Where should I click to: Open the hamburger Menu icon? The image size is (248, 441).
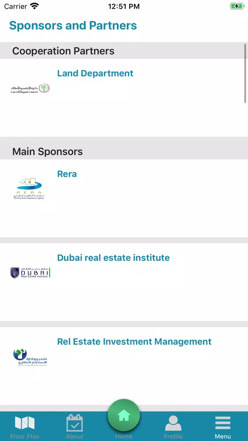pyautogui.click(x=223, y=423)
